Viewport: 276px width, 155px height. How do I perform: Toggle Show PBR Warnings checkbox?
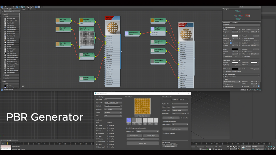(163, 133)
